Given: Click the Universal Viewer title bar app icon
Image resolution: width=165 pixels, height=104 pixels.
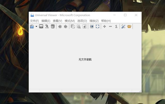Looking at the screenshot, I should [x=32, y=15].
